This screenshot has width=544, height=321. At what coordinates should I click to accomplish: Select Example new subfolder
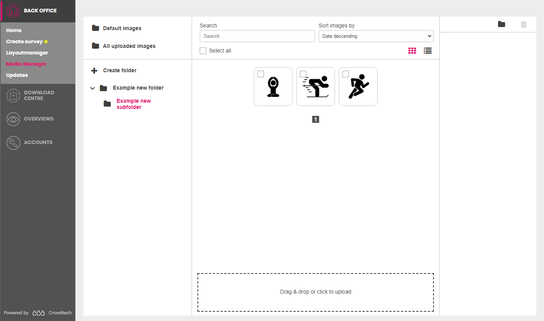coord(134,104)
